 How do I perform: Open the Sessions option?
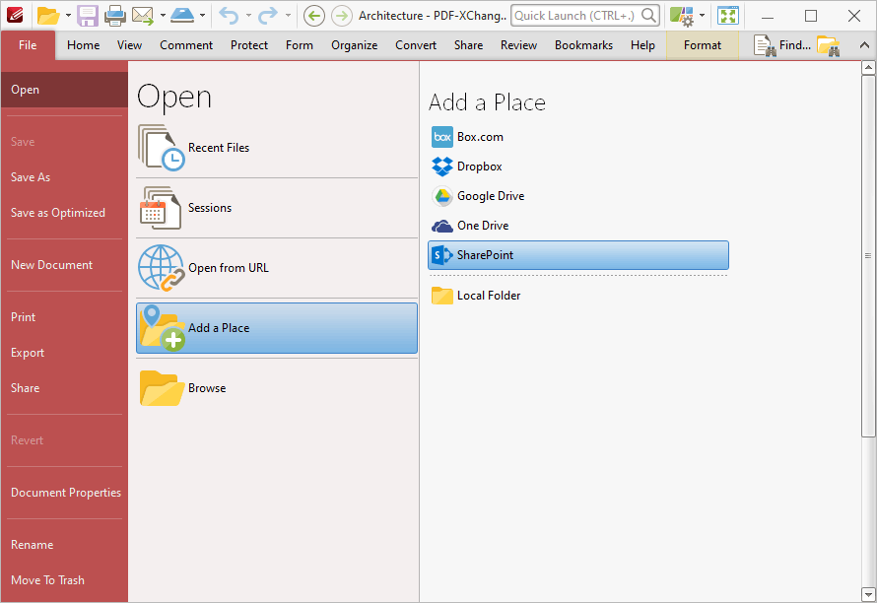coord(277,208)
